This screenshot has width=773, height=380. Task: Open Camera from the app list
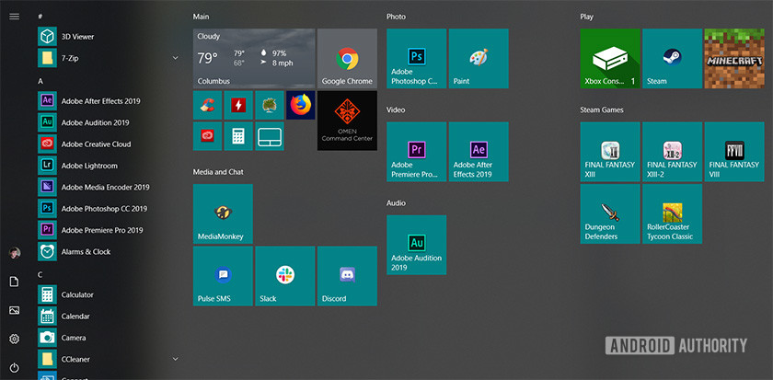(109, 338)
